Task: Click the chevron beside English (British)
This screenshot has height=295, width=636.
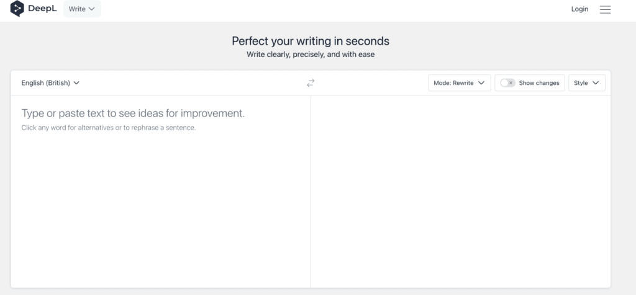Action: coord(76,83)
